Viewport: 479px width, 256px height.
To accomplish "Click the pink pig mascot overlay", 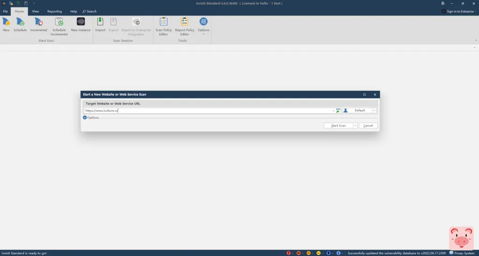I will [x=461, y=238].
